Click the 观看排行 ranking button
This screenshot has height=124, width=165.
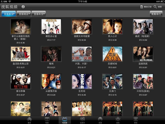pos(156,14)
